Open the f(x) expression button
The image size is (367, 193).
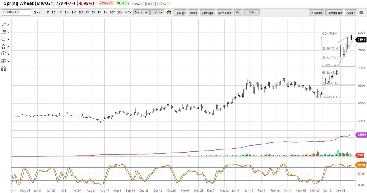[x=238, y=13]
